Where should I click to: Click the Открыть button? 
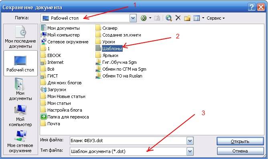[240, 141]
